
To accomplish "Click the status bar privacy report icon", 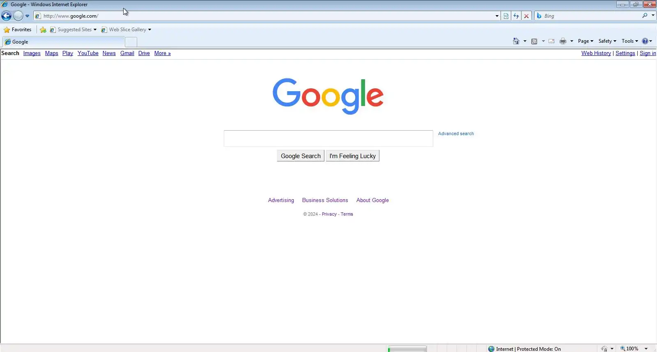I will tap(604, 349).
